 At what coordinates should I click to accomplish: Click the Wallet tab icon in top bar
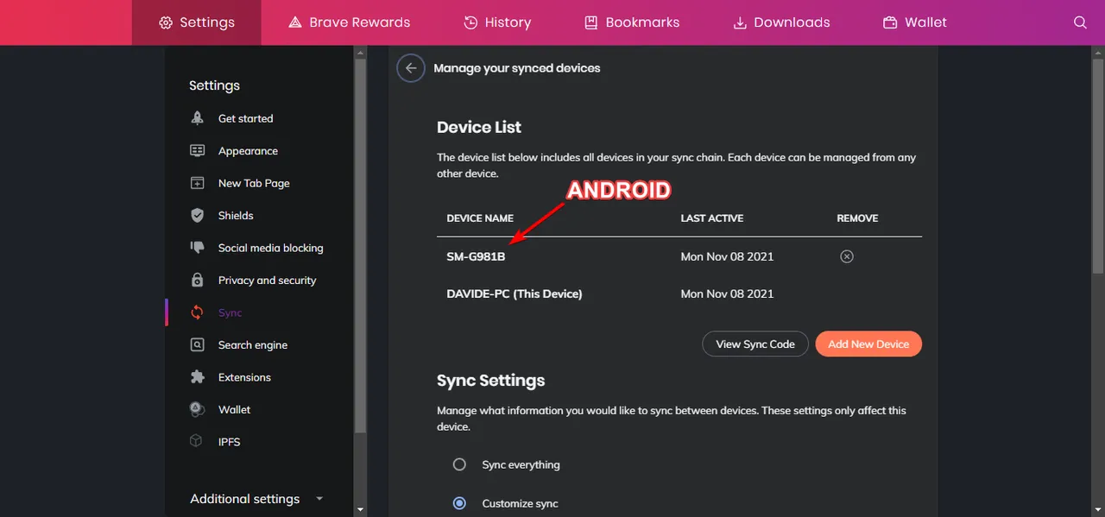(x=890, y=22)
